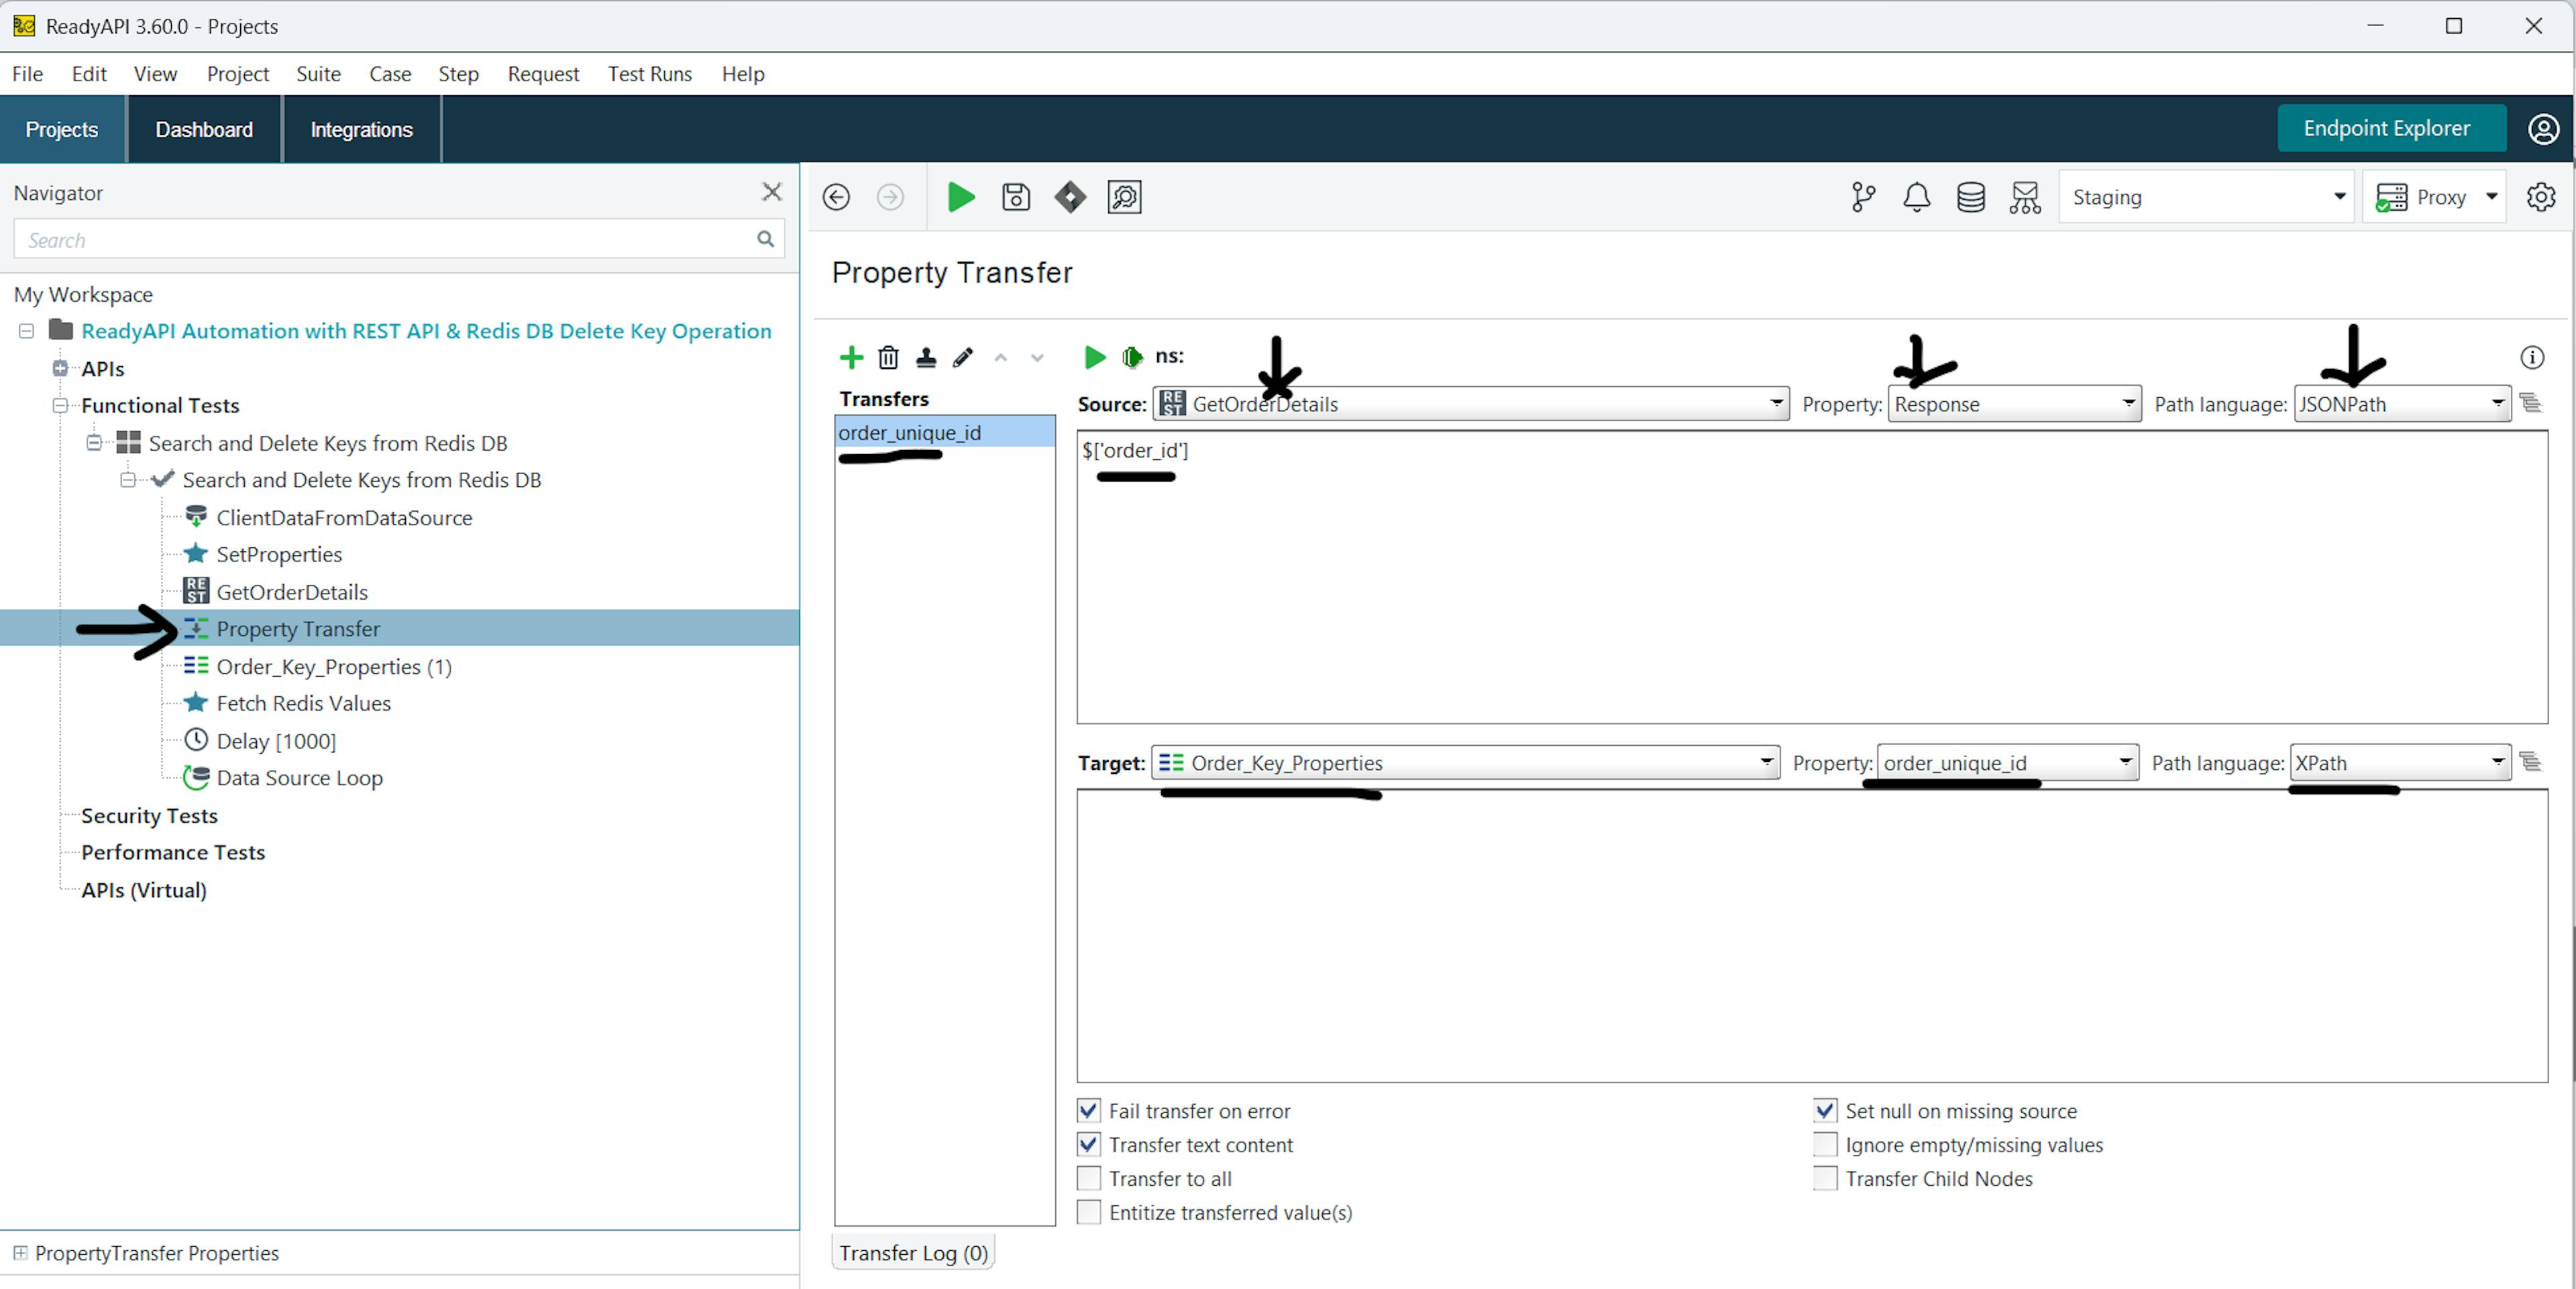2576x1289 pixels.
Task: Open preferences gear icon
Action: tap(2540, 197)
